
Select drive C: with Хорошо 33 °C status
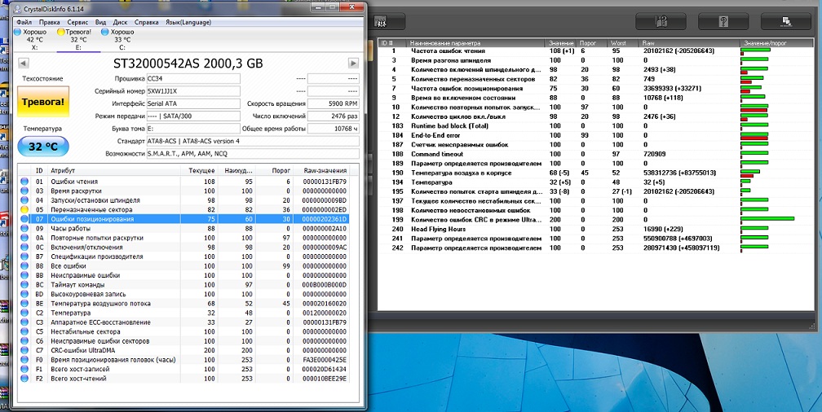[x=122, y=39]
